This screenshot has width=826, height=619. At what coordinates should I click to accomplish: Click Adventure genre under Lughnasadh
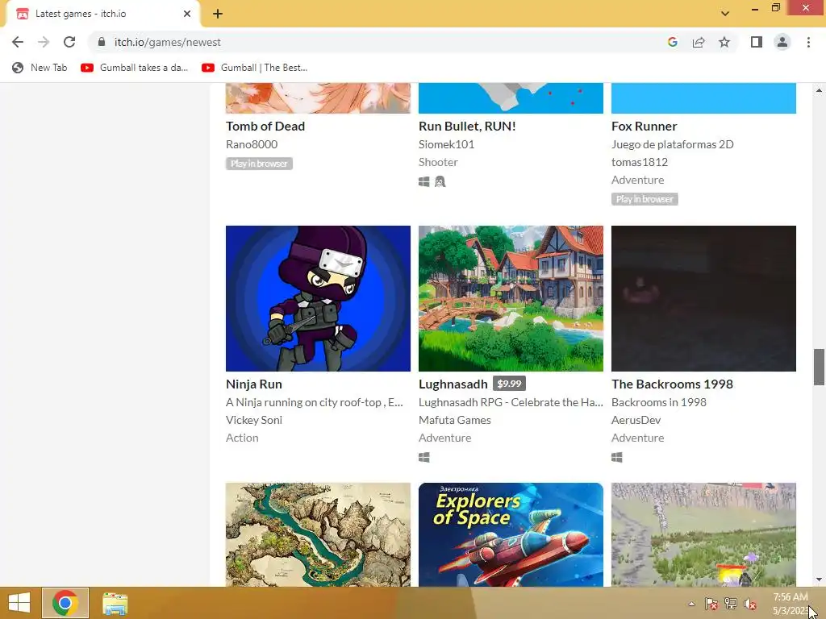click(444, 438)
